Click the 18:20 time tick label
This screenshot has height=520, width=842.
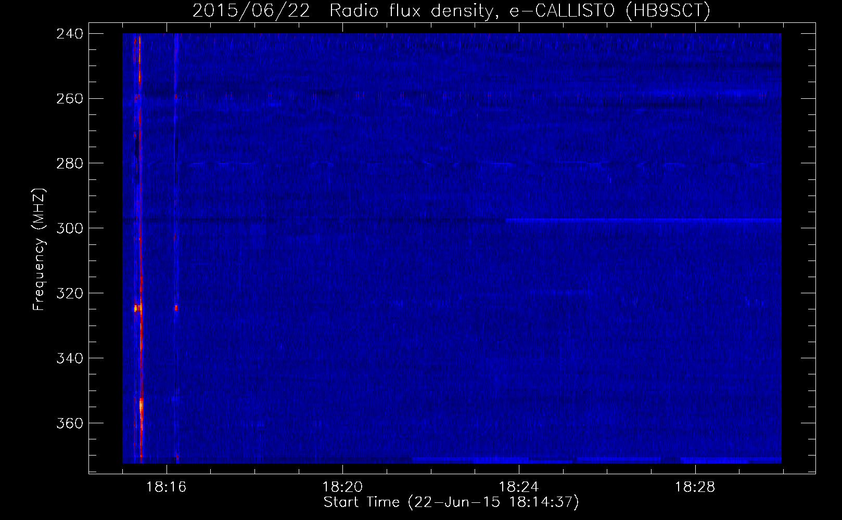click(342, 487)
